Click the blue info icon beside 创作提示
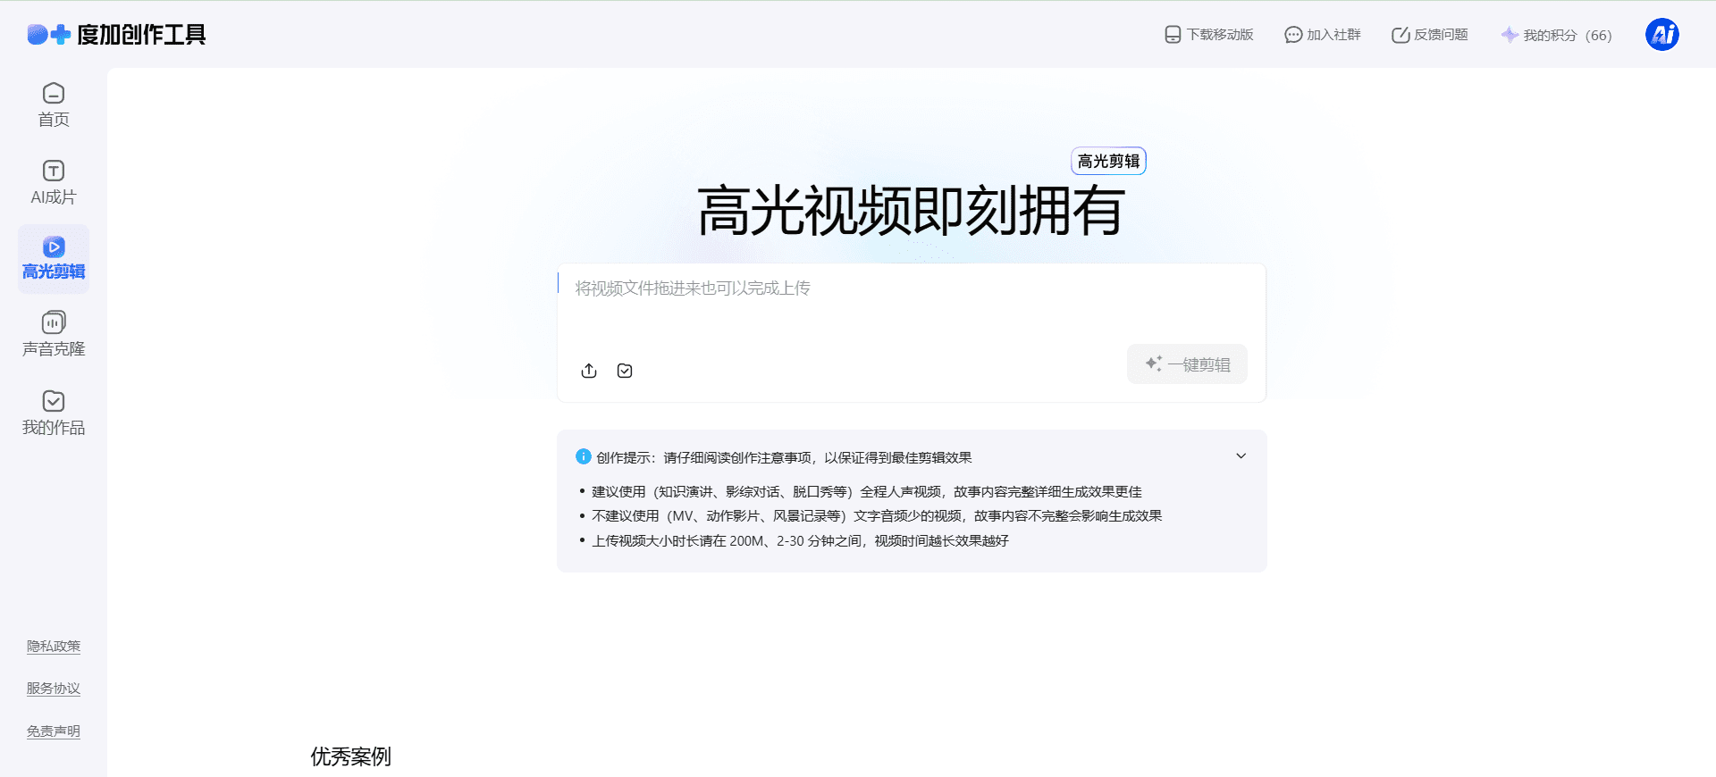Image resolution: width=1716 pixels, height=777 pixels. [x=584, y=456]
